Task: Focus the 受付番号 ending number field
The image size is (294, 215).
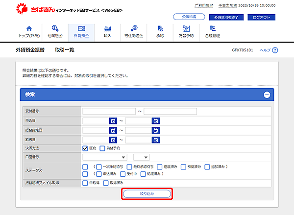Action: click(170, 111)
